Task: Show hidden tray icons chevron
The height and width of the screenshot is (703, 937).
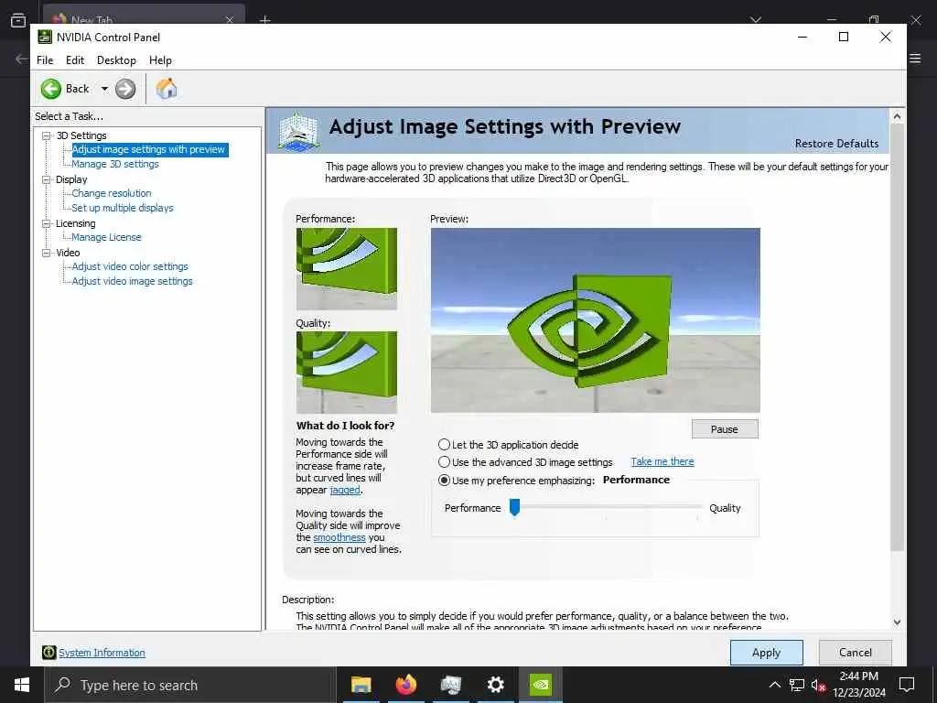Action: pyautogui.click(x=774, y=685)
